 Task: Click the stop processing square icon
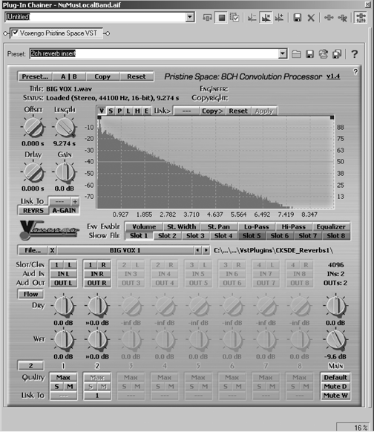pos(222,18)
